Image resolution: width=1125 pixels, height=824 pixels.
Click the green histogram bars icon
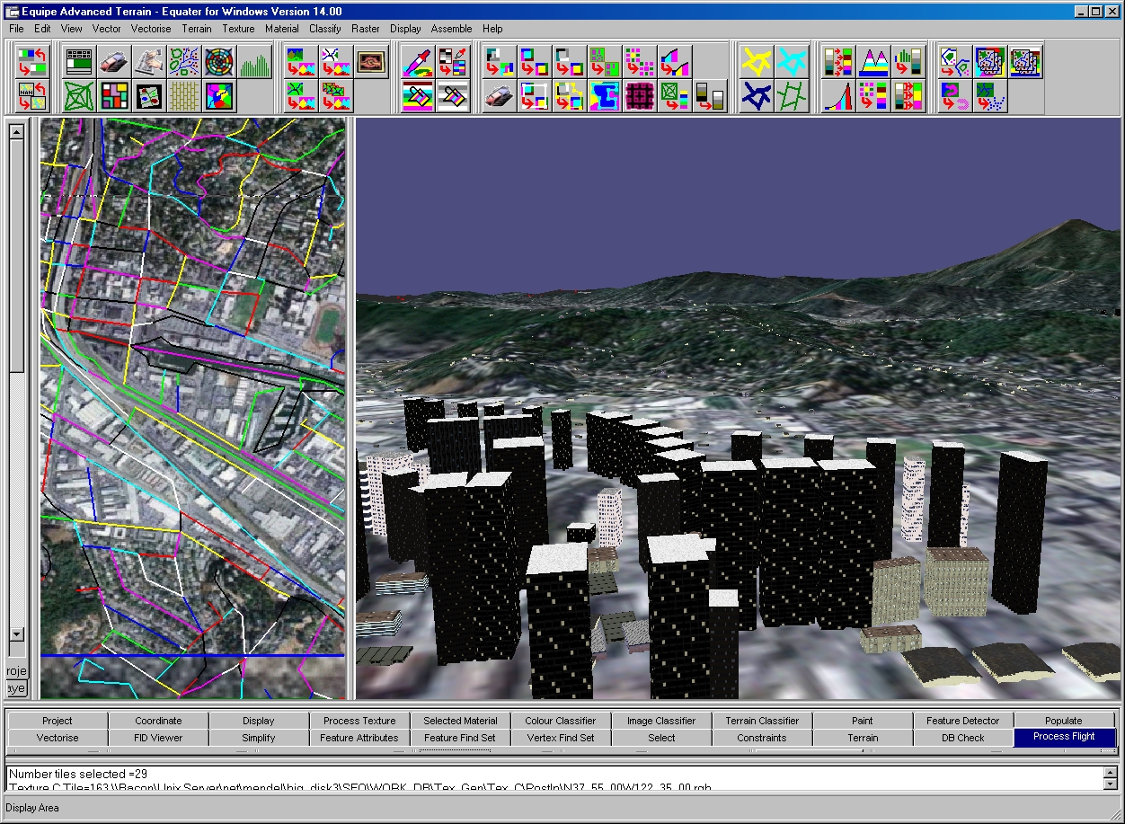click(x=255, y=62)
